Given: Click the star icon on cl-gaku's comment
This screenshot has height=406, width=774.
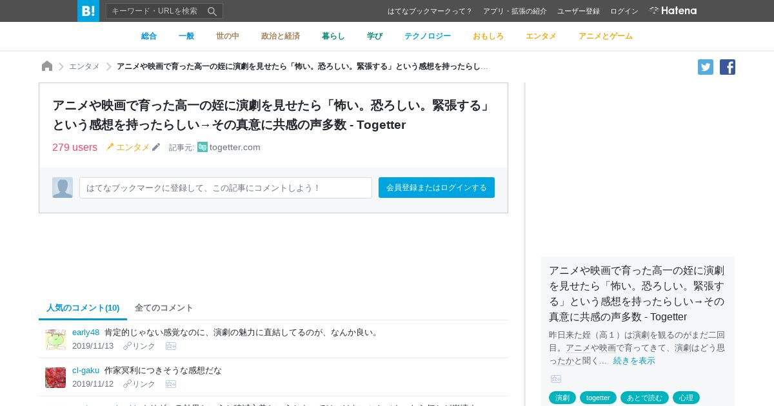Looking at the screenshot, I should pyautogui.click(x=171, y=384).
